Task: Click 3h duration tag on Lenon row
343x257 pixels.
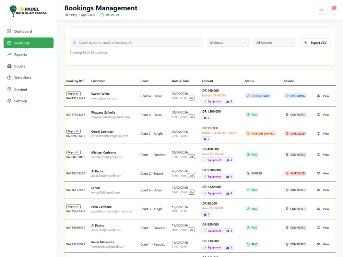Action: 191,192
